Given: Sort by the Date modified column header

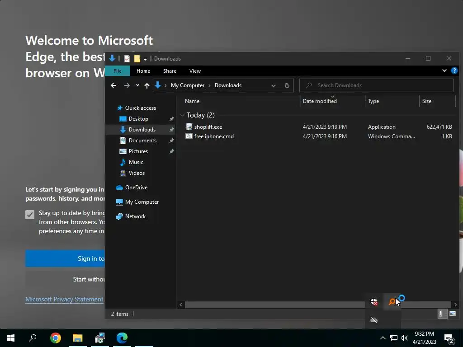Looking at the screenshot, I should coord(320,101).
